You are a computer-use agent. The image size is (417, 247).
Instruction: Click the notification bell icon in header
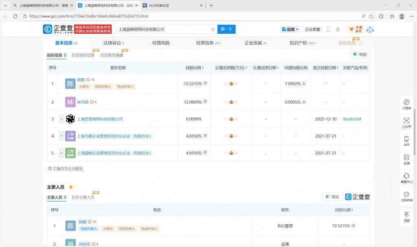[338, 29]
